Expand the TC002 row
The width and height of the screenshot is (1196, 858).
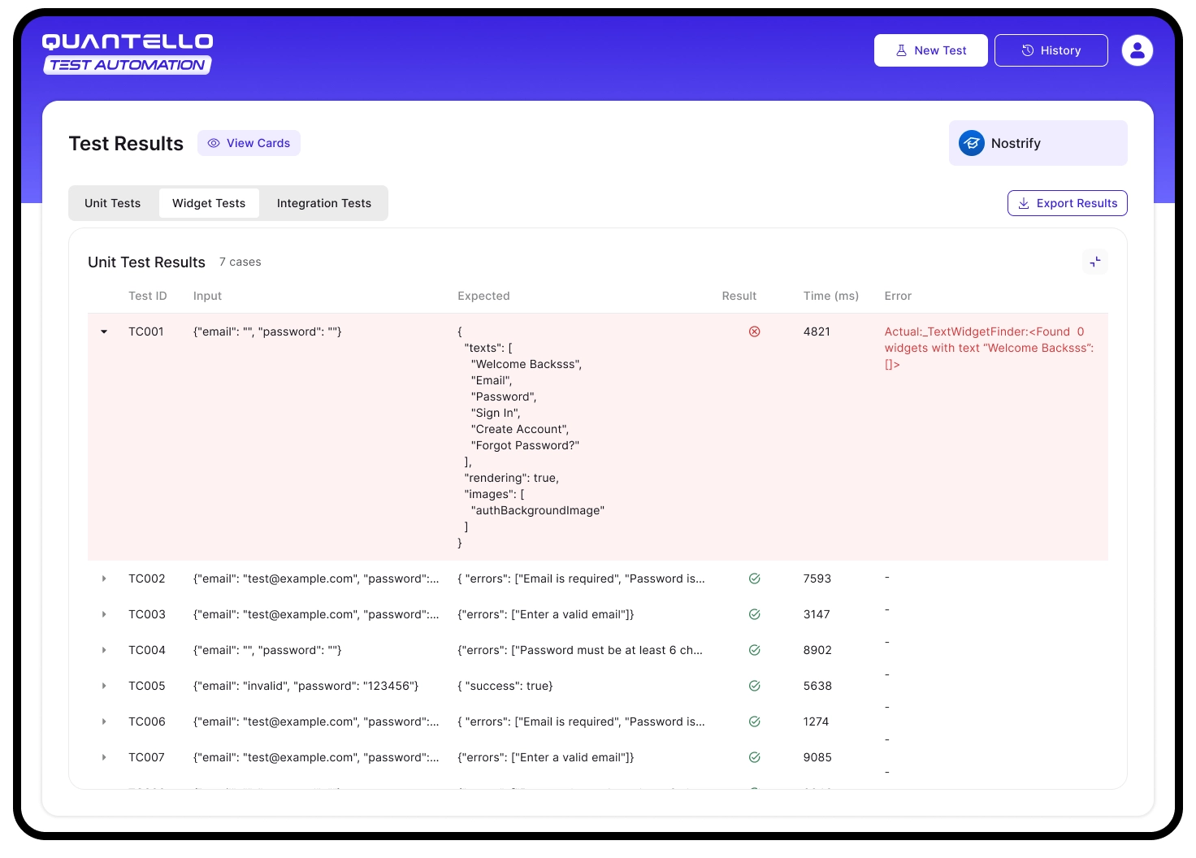point(104,578)
